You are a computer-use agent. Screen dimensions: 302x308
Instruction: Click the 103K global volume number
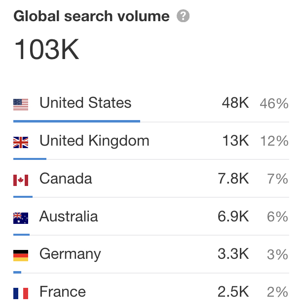(x=46, y=49)
